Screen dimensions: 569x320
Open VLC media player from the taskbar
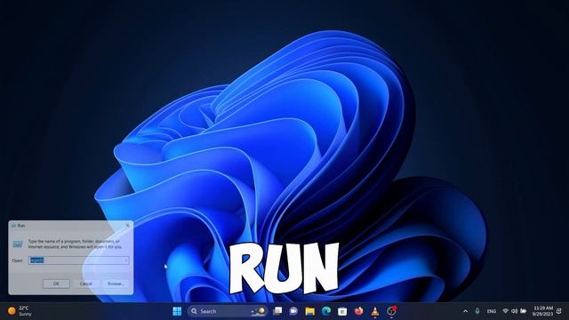coord(375,311)
